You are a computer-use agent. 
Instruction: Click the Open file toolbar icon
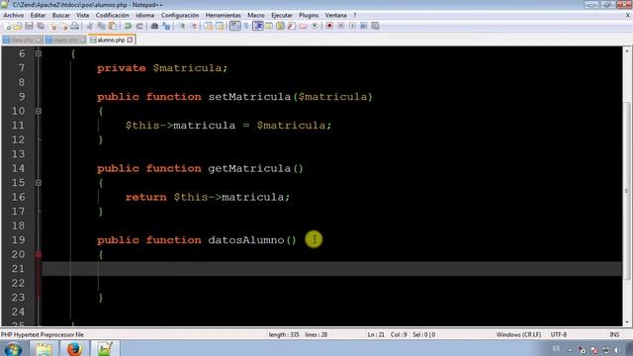point(18,27)
